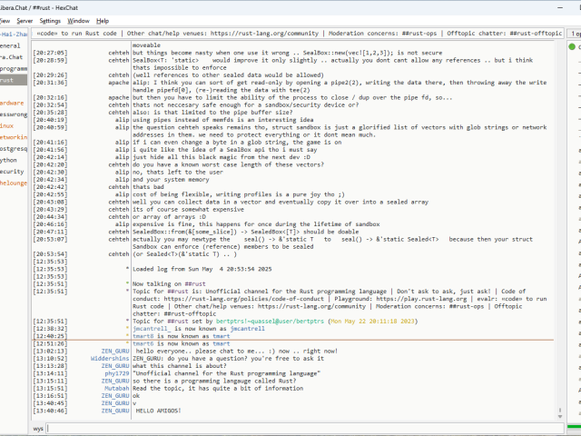
Task: Open the thelounge channel
Action: [x=14, y=183]
